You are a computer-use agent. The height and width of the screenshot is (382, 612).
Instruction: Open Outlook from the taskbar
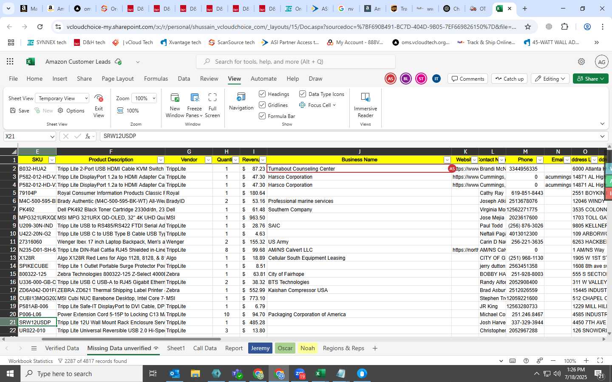click(x=175, y=374)
